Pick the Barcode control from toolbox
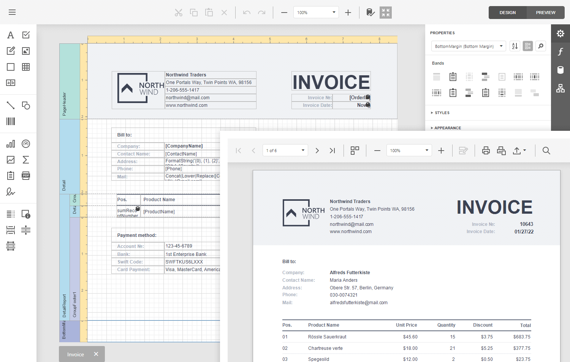Screen dimensions: 570x362 pos(11,121)
